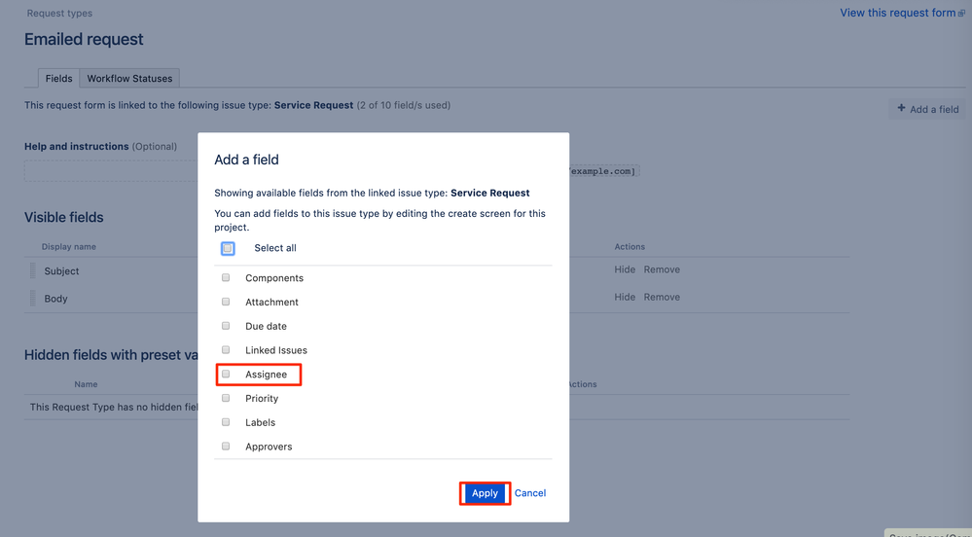Click the Help and instructions text box

pyautogui.click(x=112, y=171)
